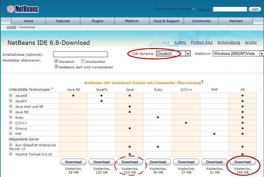Click the 6.9M1 version link

(x=180, y=43)
